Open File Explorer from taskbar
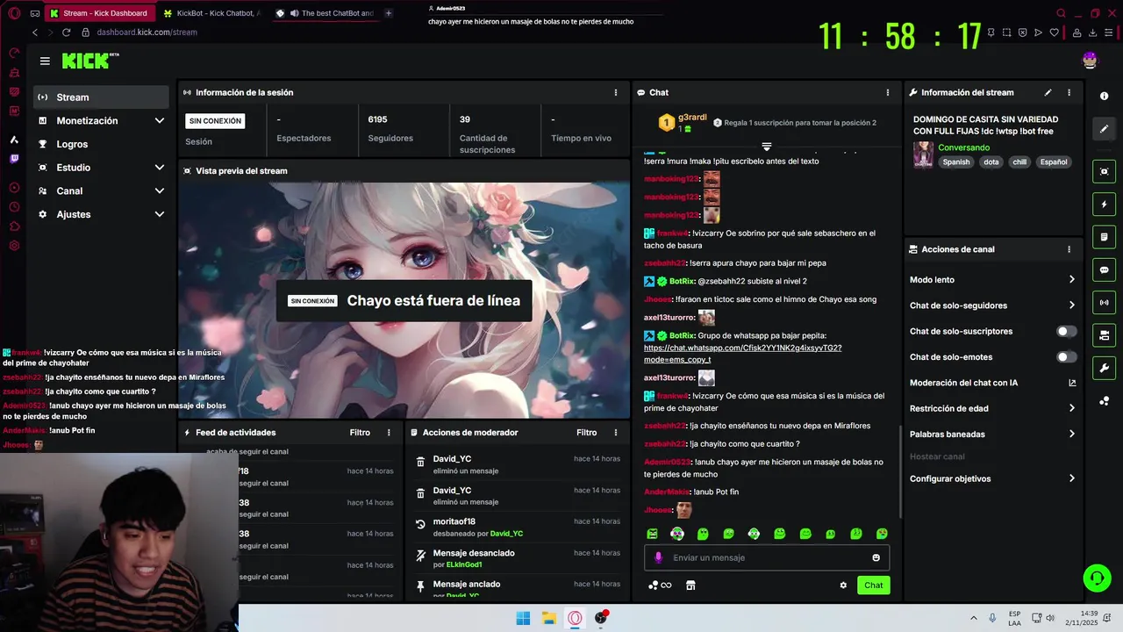The image size is (1123, 632). point(548,618)
